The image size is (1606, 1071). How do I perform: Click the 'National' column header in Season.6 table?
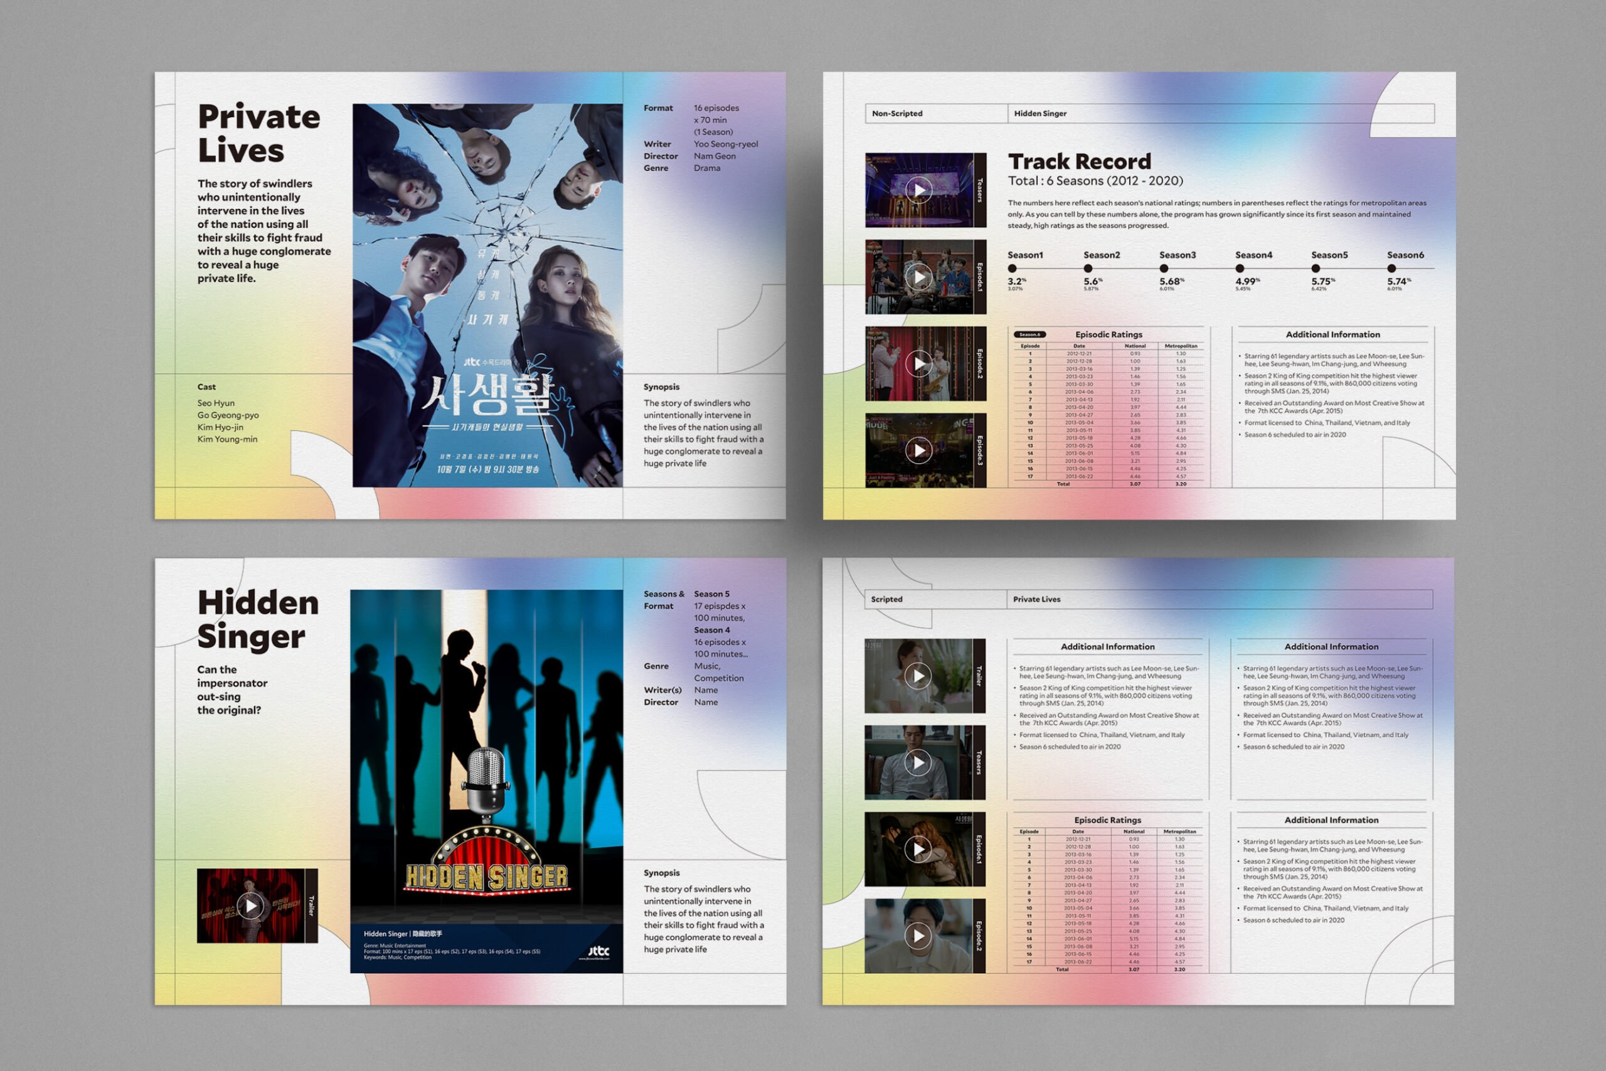coord(1135,346)
